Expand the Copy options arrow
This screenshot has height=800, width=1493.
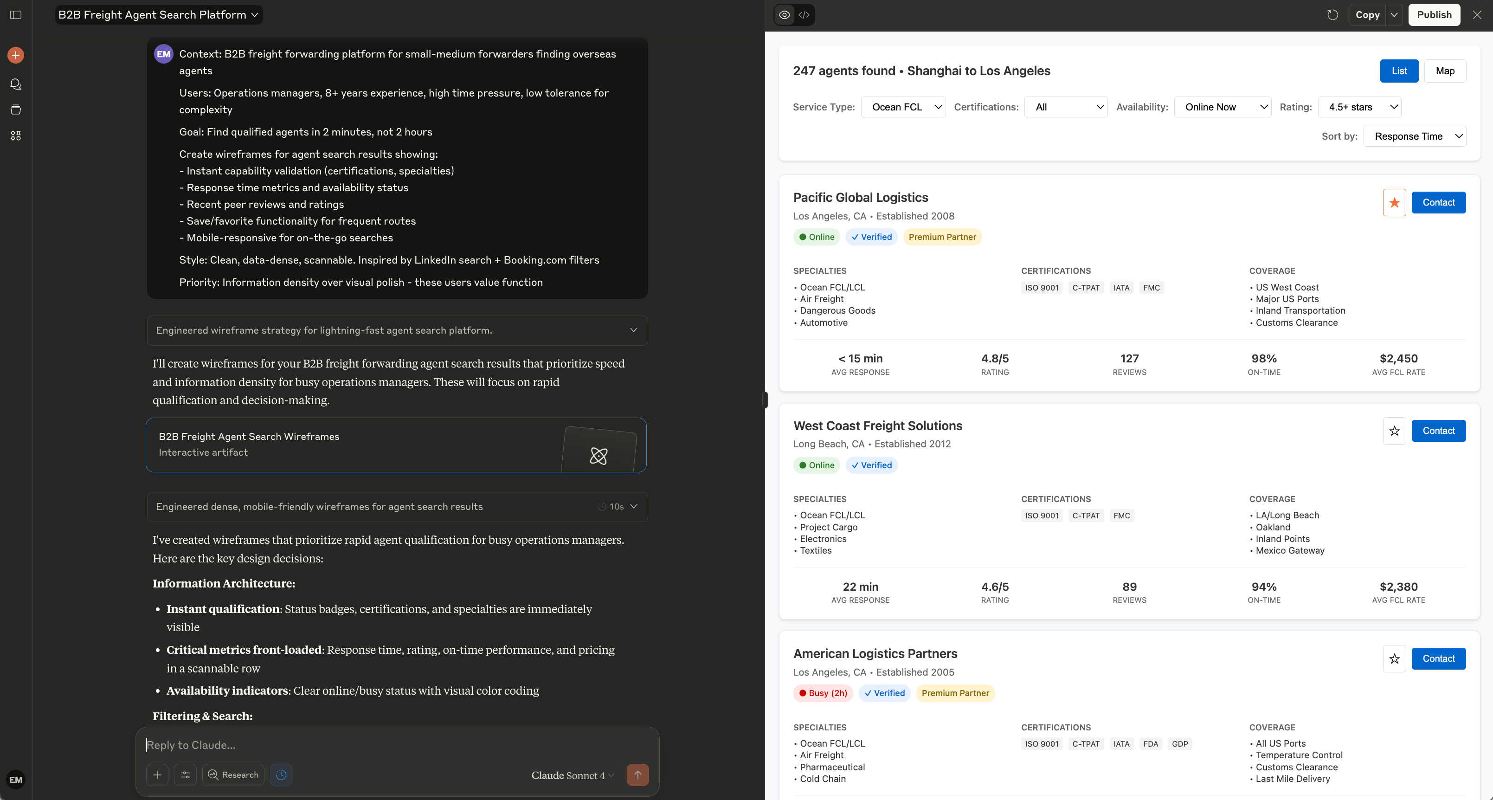[x=1394, y=15]
